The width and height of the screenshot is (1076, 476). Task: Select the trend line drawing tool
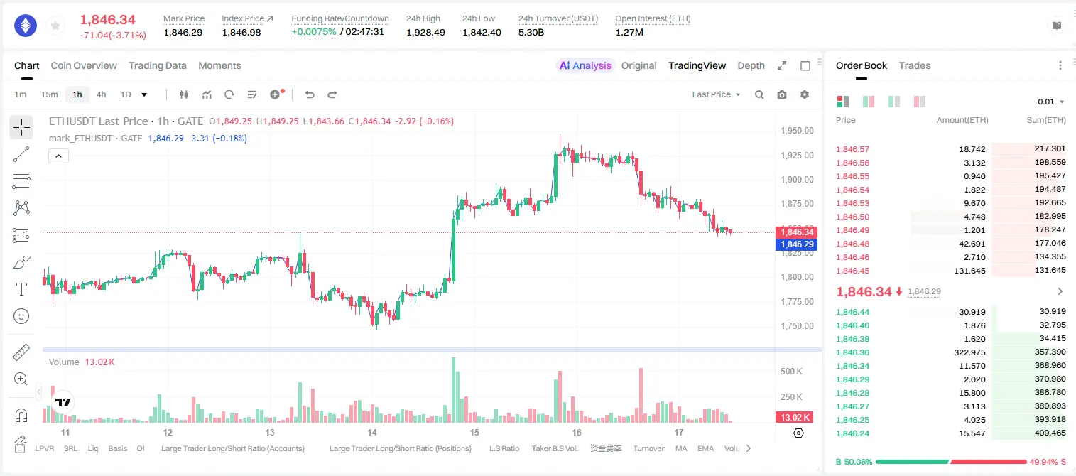pos(21,154)
